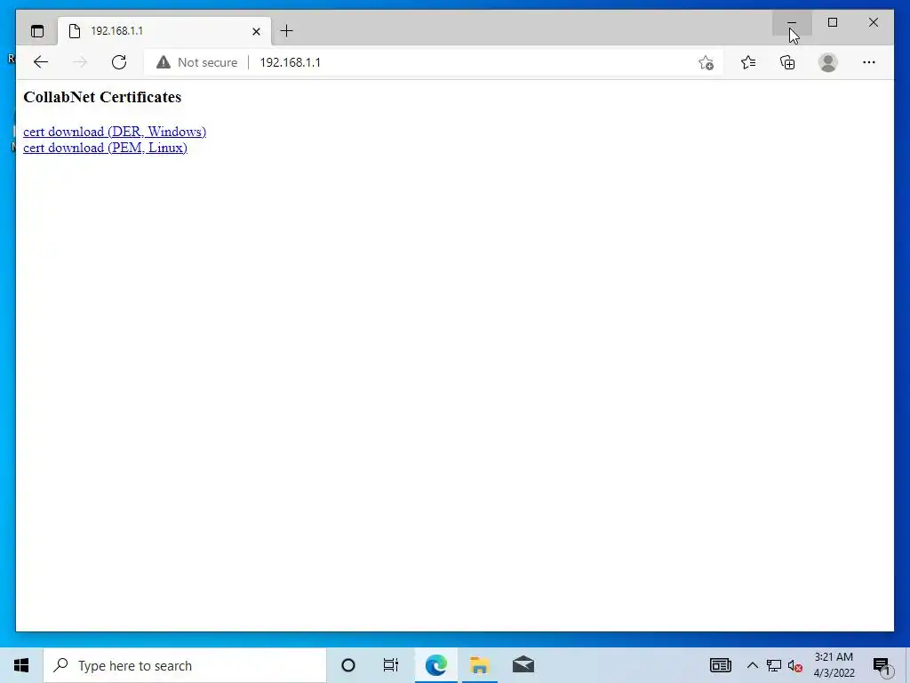Screen dimensions: 910x683
Task: Close the Edge browser window
Action: 874,22
